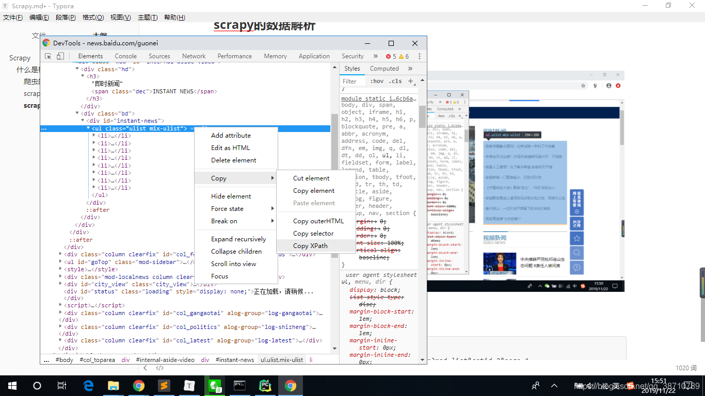Expand the ul id="goTop" node
Image resolution: width=705 pixels, height=396 pixels.
[x=61, y=262]
